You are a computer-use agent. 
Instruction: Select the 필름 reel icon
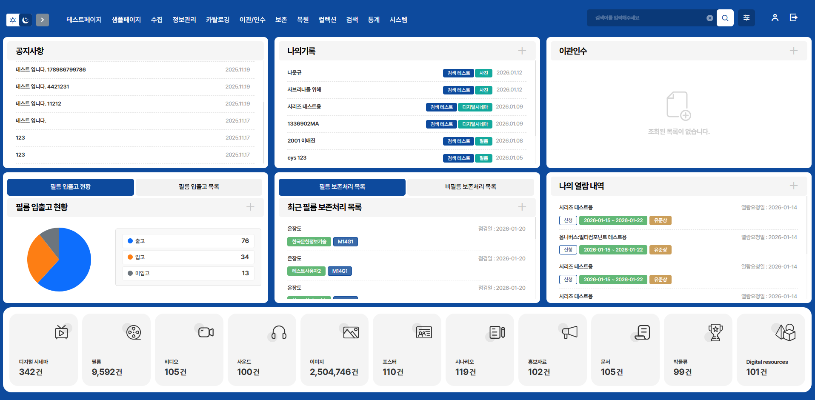(133, 332)
